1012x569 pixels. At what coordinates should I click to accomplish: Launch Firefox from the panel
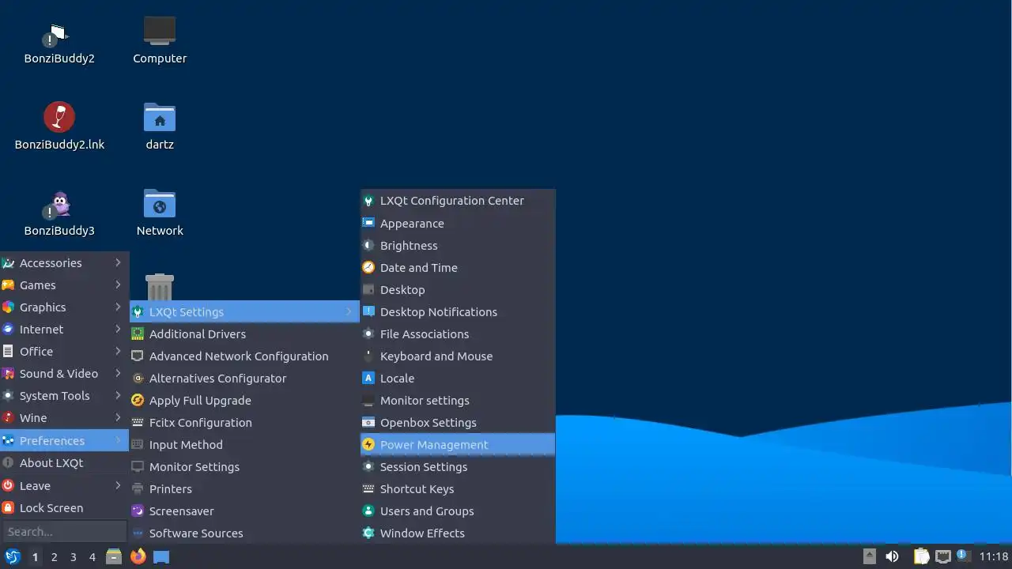(x=138, y=556)
